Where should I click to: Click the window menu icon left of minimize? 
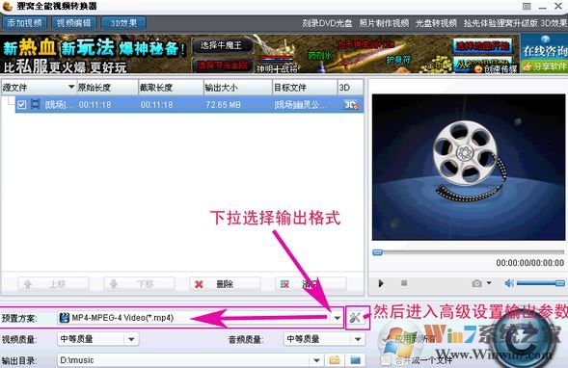coord(527,6)
